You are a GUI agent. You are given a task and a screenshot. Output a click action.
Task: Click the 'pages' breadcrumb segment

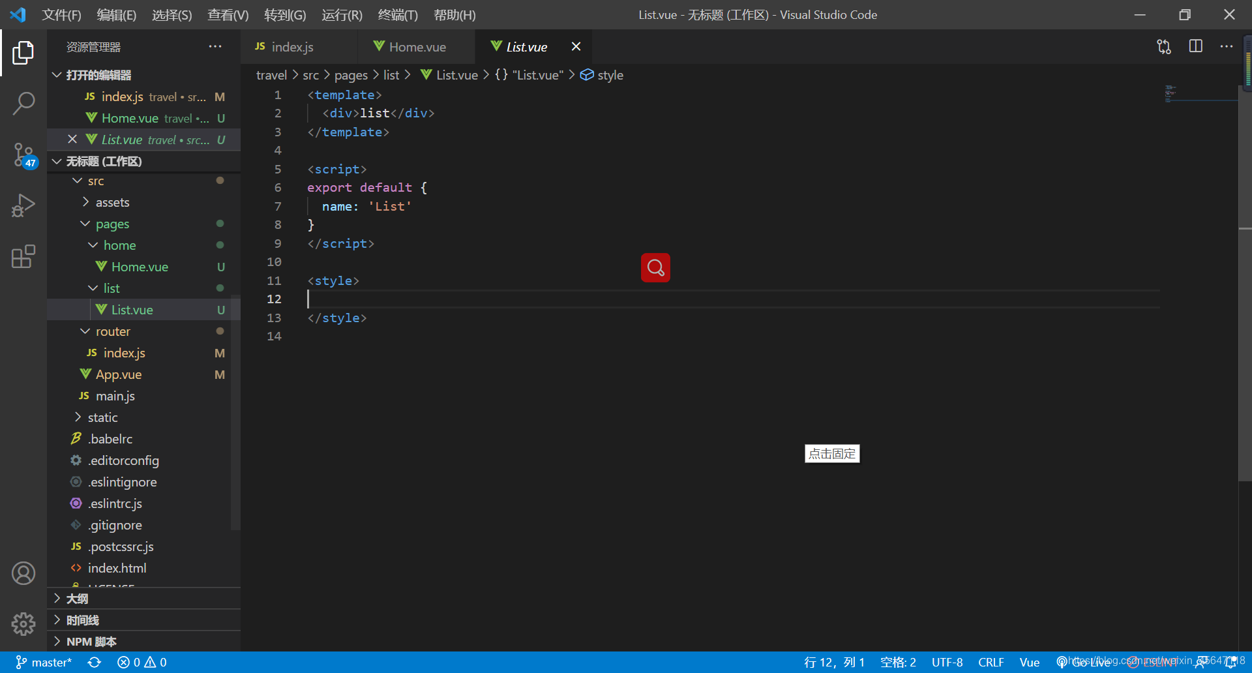351,75
